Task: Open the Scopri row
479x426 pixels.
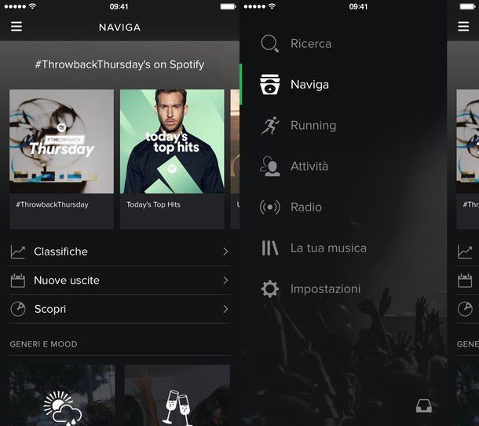Action: coord(119,309)
